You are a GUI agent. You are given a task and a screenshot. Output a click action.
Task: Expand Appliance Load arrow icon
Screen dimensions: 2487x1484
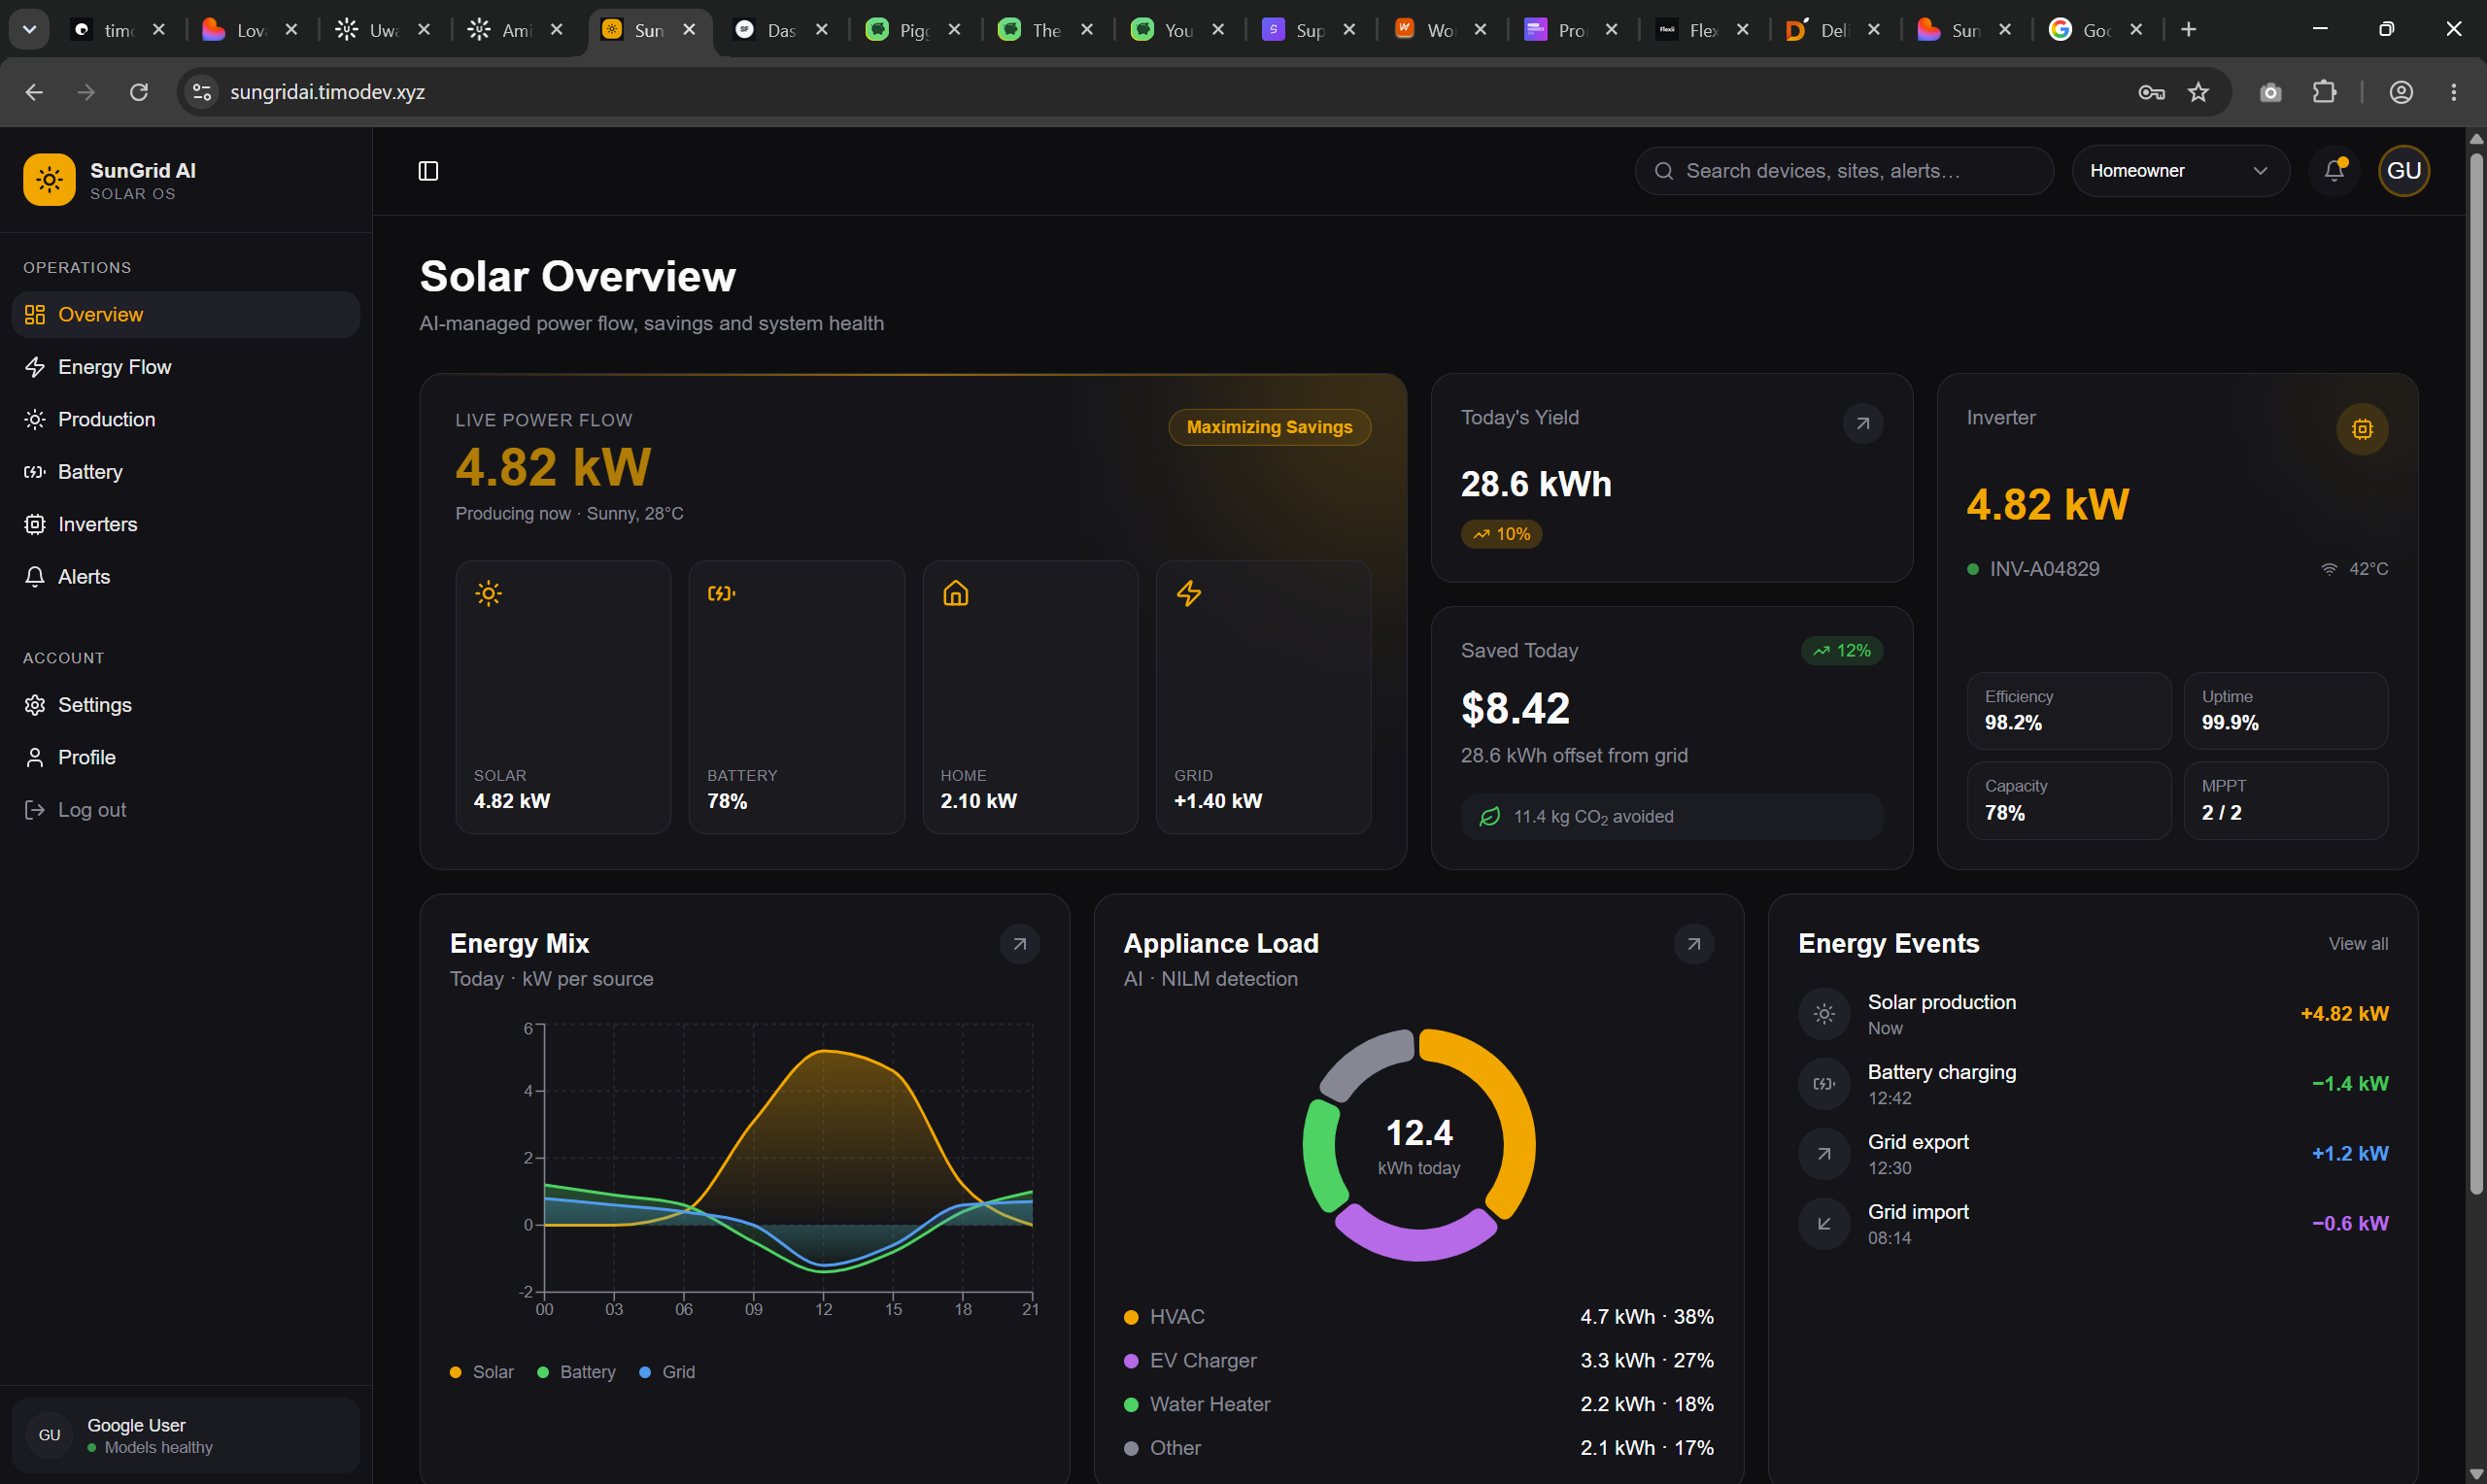(1693, 944)
